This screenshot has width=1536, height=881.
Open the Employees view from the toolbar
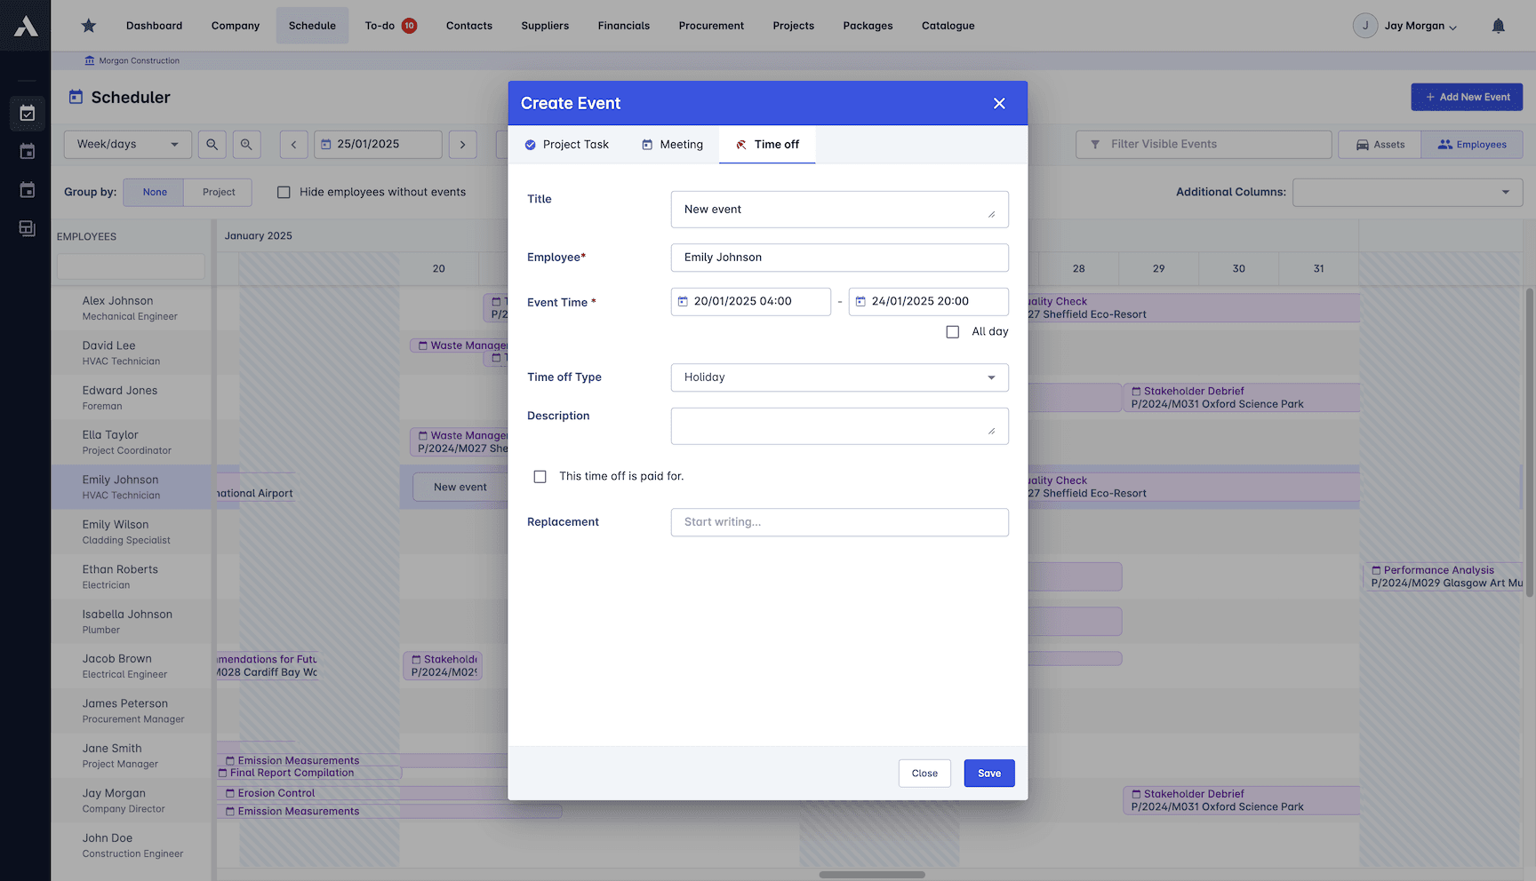1472,144
